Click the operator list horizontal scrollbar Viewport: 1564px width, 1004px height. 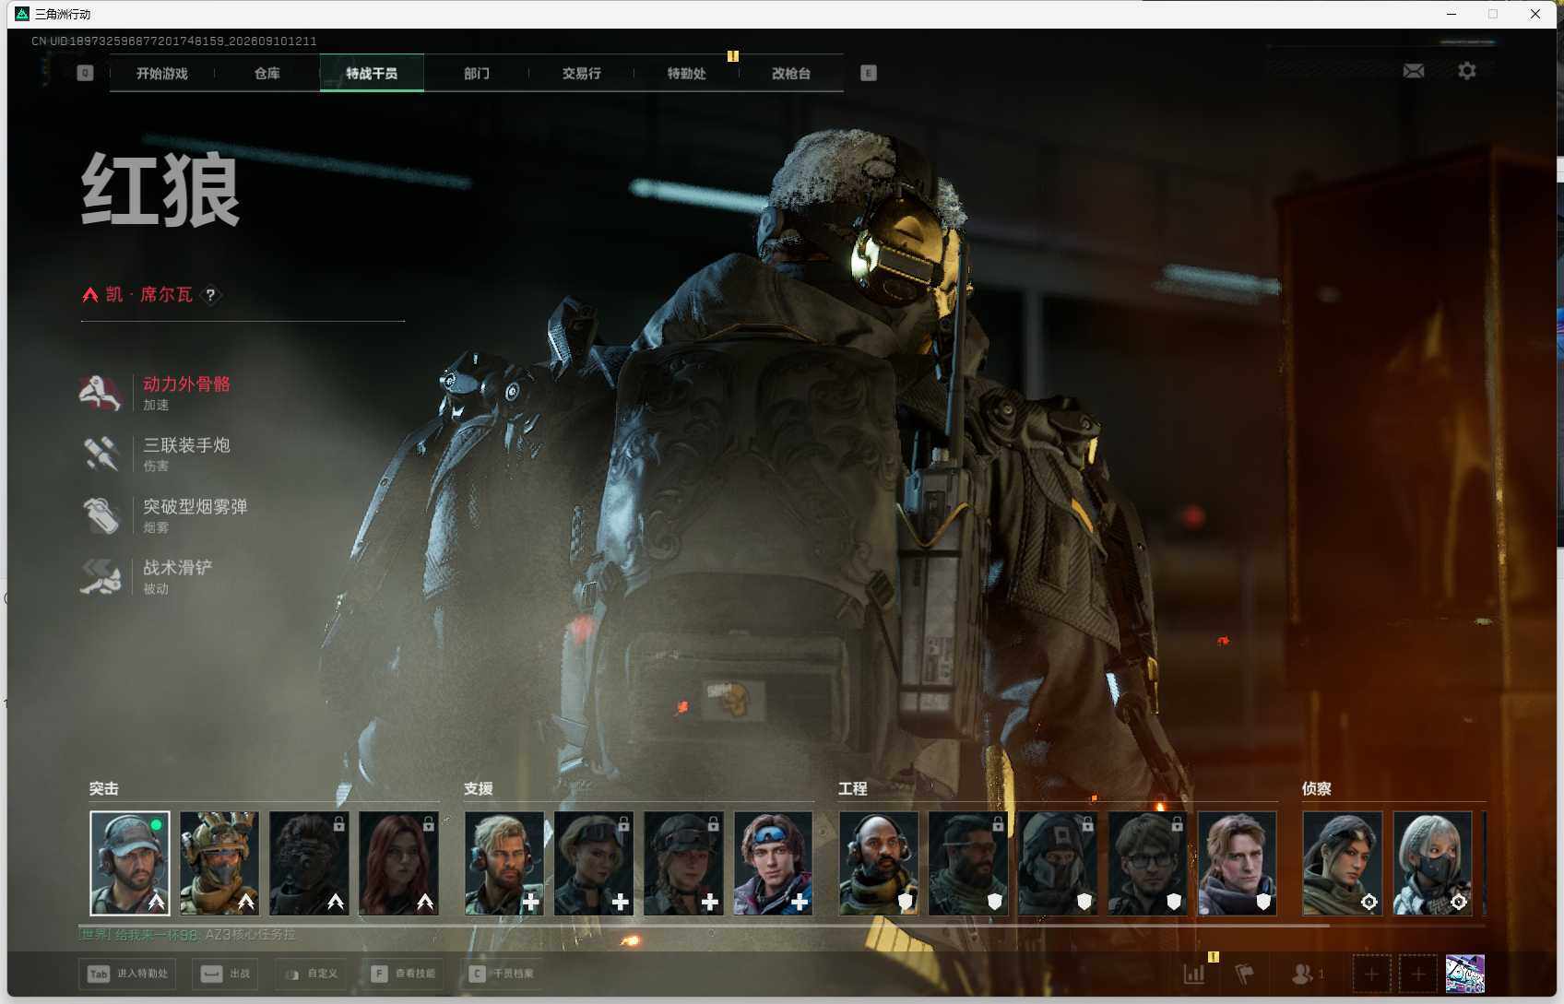tap(705, 925)
